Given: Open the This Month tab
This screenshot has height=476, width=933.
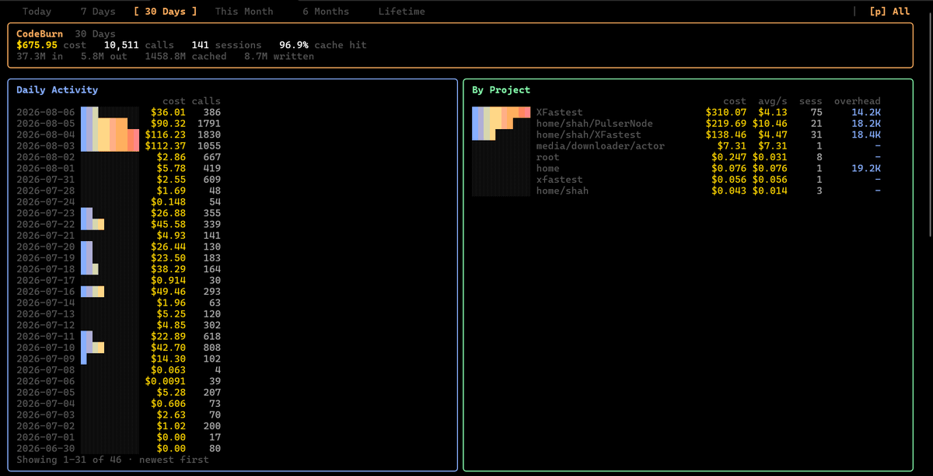Looking at the screenshot, I should 244,12.
